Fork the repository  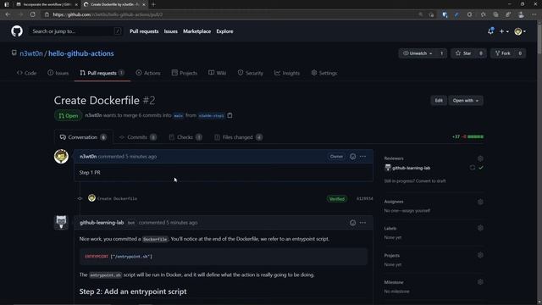point(503,53)
